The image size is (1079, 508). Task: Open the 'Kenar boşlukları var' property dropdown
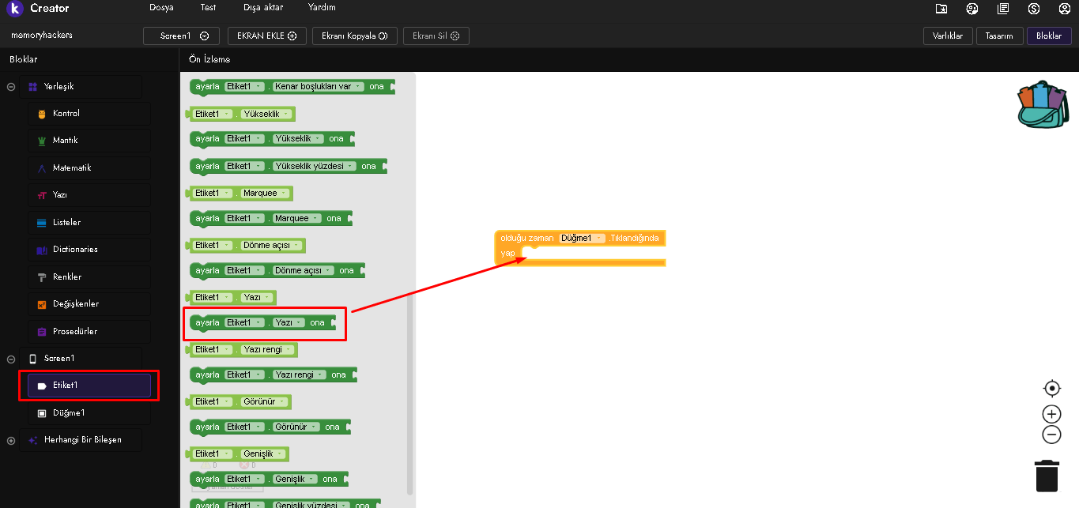[318, 87]
